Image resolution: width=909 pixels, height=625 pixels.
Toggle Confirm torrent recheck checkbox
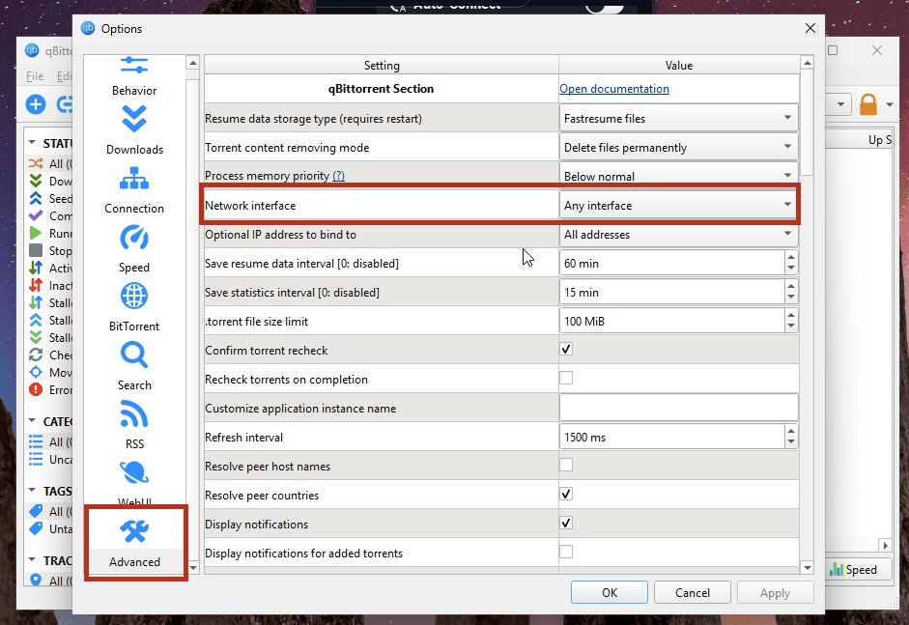click(566, 349)
